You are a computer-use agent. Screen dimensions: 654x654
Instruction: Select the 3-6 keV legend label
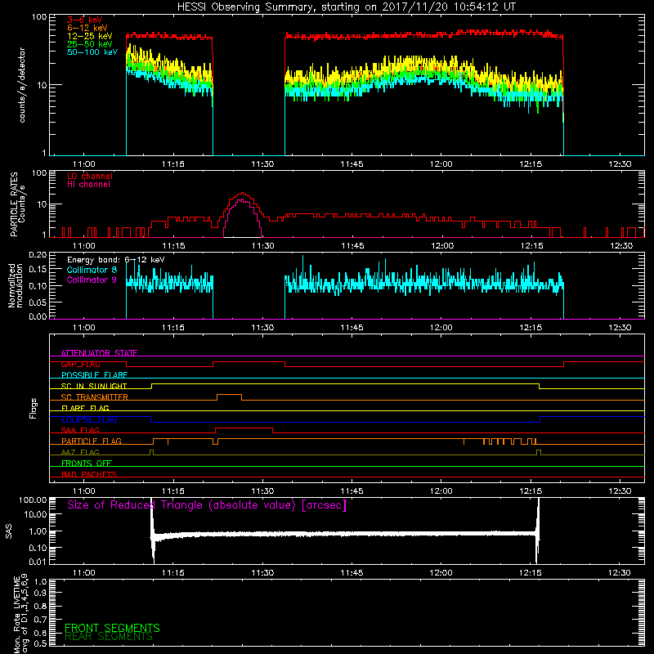[85, 20]
